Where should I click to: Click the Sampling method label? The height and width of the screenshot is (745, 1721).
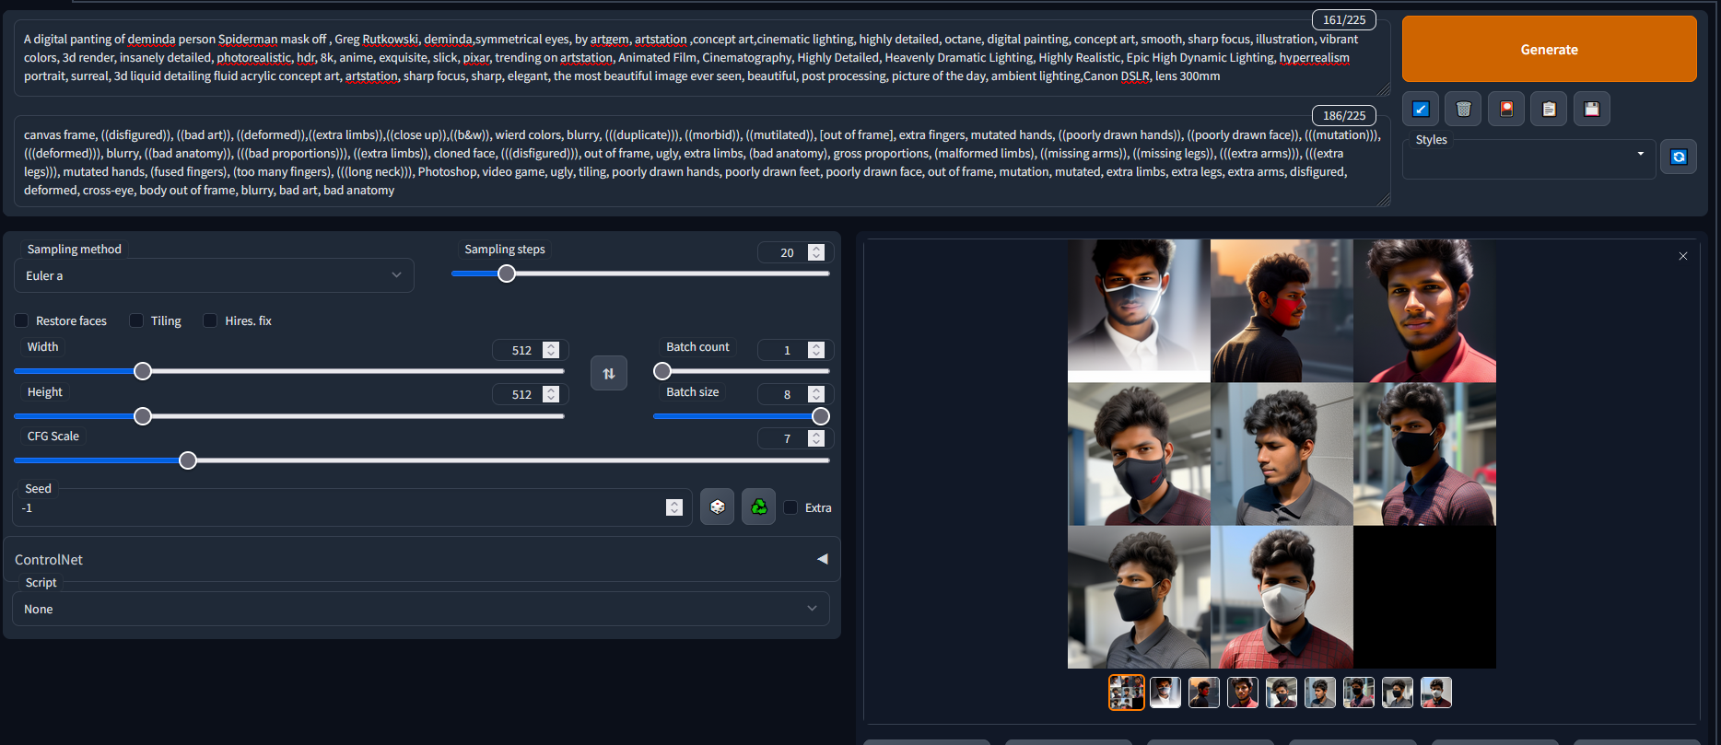(75, 249)
